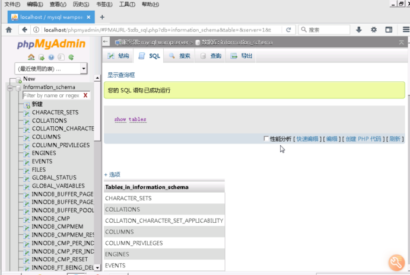This screenshot has height=275, width=410.
Task: Click the page settings collapse icon at top right
Action: [401, 42]
